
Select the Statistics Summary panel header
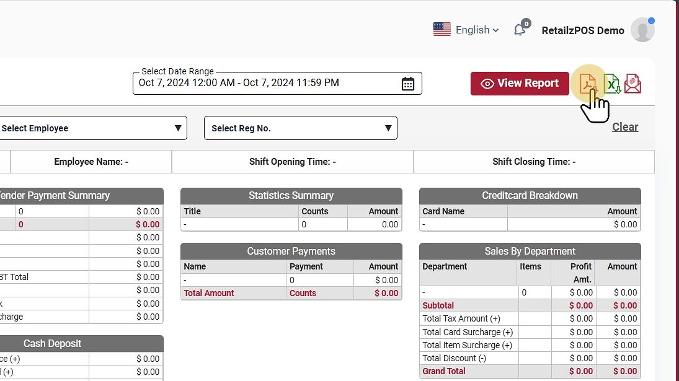291,196
